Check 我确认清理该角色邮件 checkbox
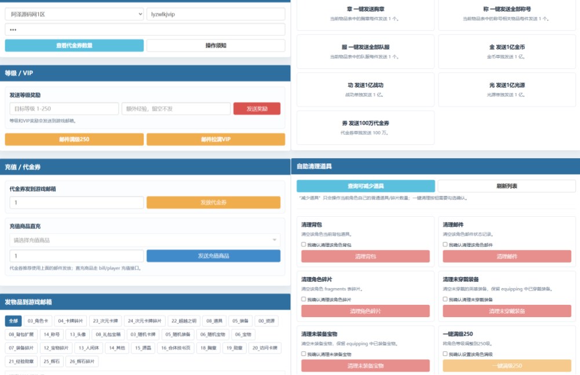Image resolution: width=580 pixels, height=375 pixels. tap(445, 245)
